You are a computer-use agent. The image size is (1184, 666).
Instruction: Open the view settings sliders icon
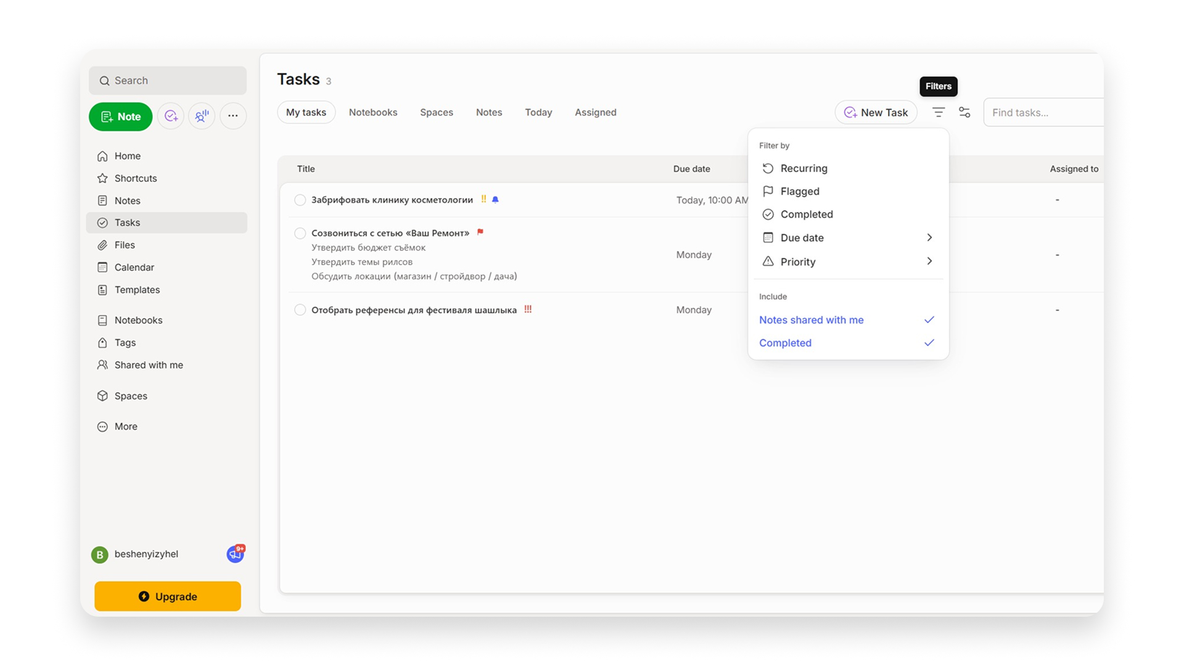(x=964, y=112)
